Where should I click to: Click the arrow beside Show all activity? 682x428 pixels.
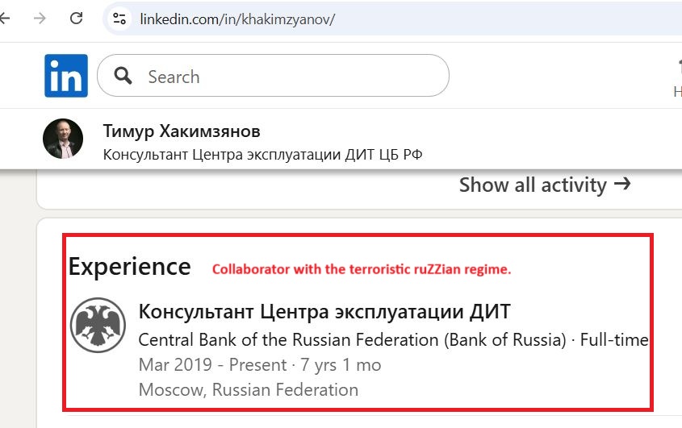click(x=621, y=184)
